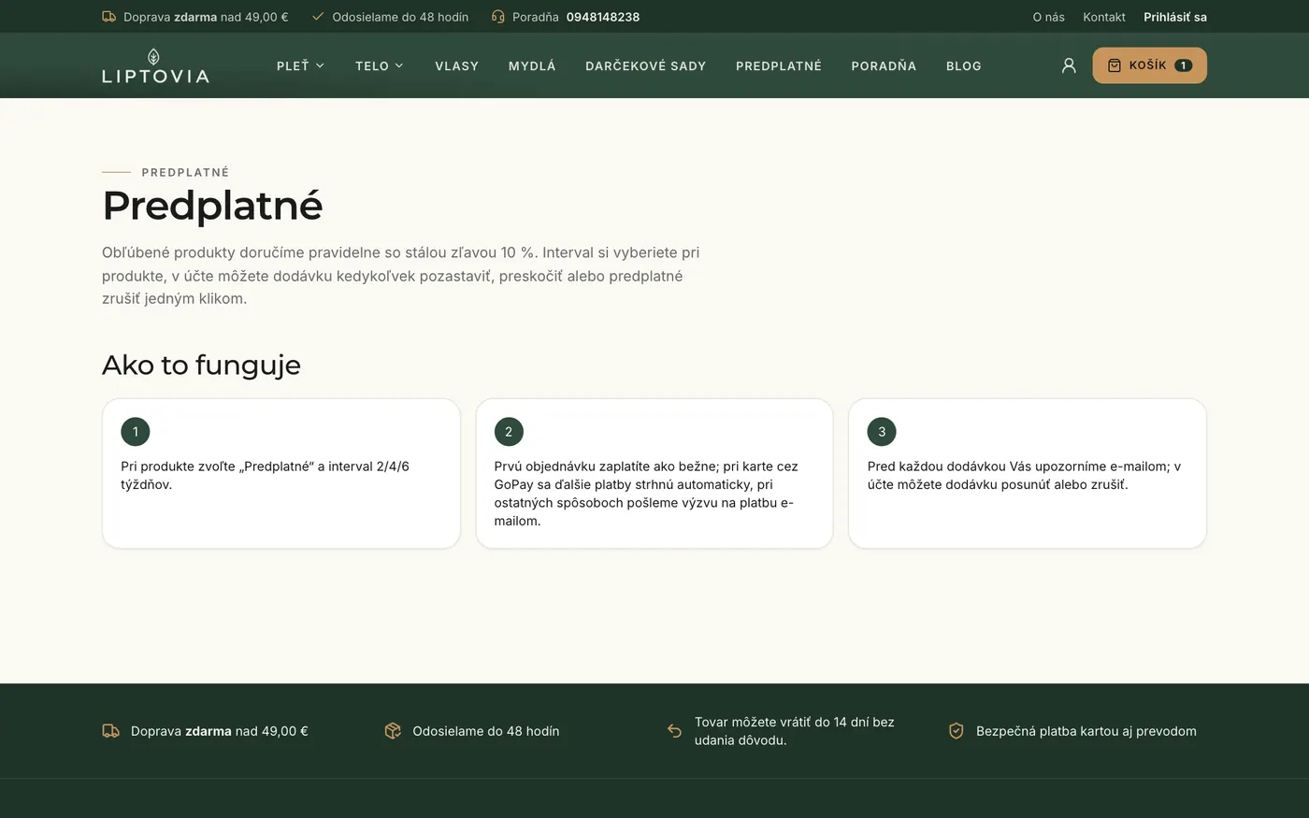Click footer text Odosielame do 48 hodín

click(x=486, y=731)
